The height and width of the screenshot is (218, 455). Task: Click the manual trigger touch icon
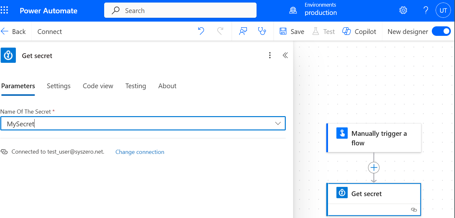pyautogui.click(x=342, y=133)
